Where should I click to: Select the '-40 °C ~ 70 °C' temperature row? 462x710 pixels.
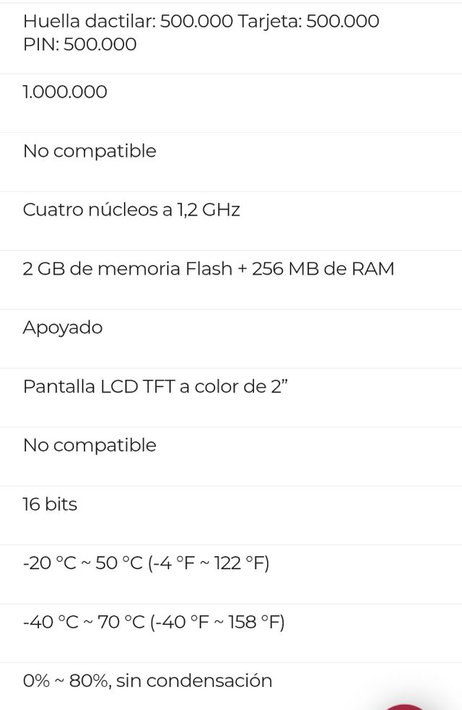pos(84,622)
